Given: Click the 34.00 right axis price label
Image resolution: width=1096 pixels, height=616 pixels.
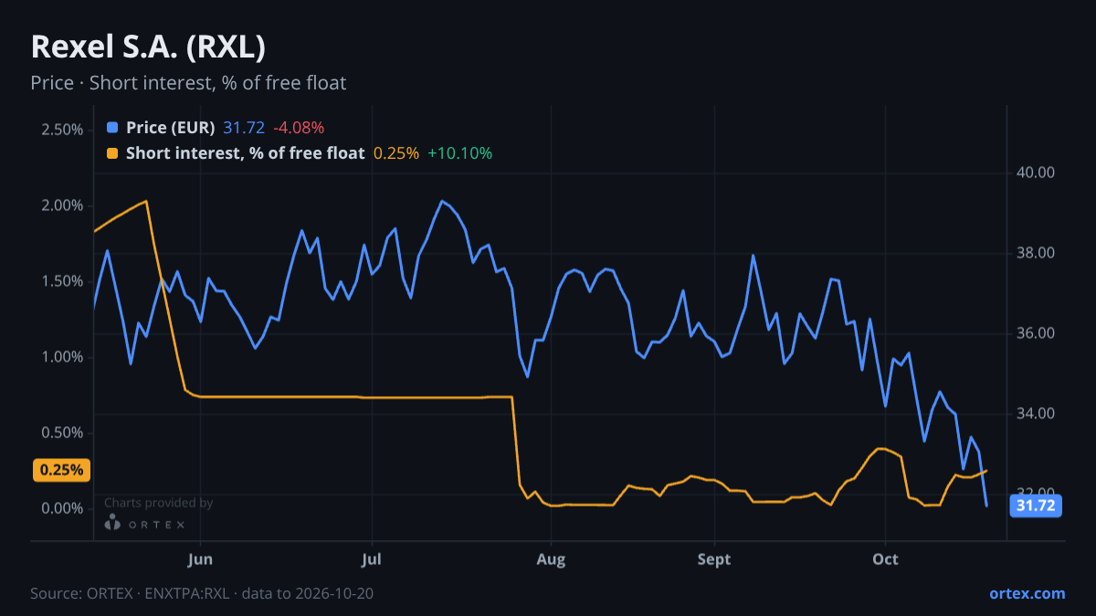Looking at the screenshot, I should 1035,413.
